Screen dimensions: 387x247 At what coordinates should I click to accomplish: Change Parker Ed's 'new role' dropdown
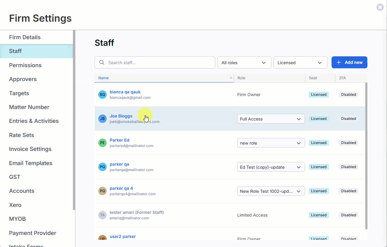271,143
